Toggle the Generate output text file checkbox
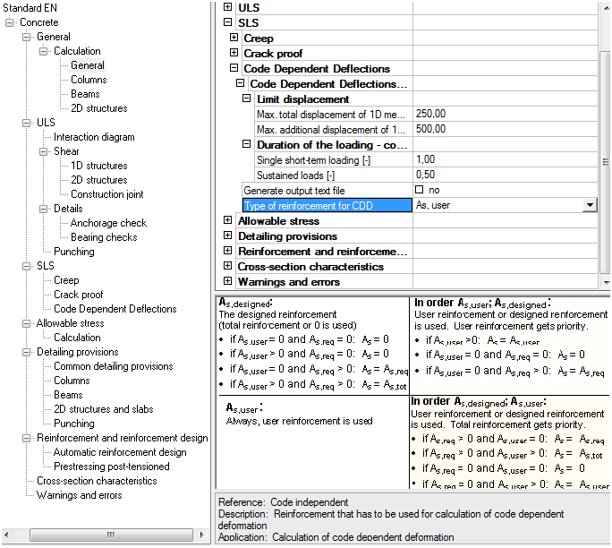Screen dimensions: 612x548 tap(420, 190)
